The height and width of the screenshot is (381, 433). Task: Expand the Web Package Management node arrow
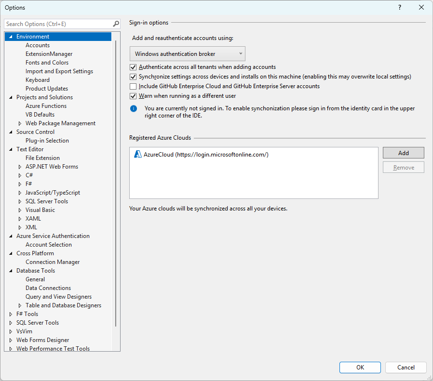pyautogui.click(x=20, y=123)
